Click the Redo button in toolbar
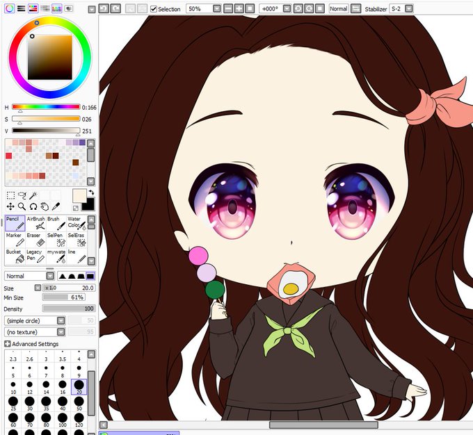 click(x=116, y=8)
